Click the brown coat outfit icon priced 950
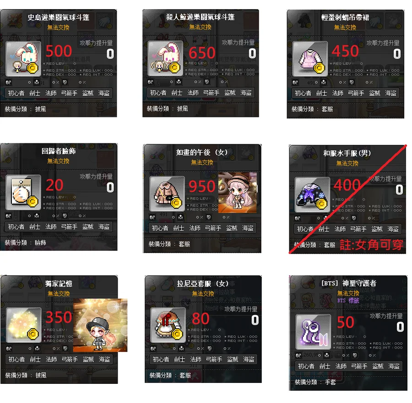This screenshot has width=412, height=403. [x=167, y=194]
